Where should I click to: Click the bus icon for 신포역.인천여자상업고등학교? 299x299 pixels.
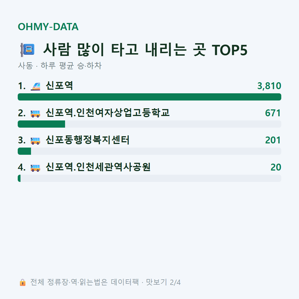[x=35, y=114]
